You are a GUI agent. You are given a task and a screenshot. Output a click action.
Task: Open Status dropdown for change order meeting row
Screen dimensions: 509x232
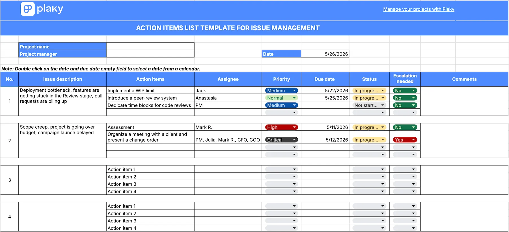click(369, 140)
